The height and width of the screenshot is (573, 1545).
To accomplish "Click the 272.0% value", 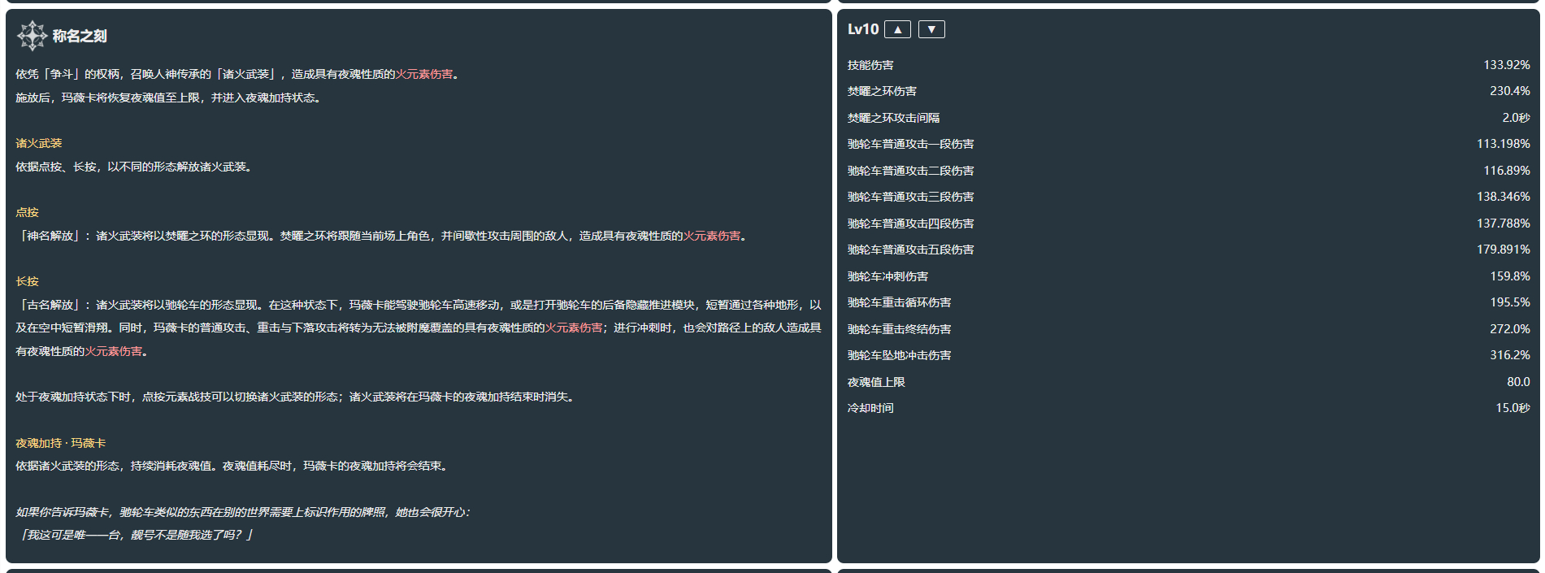I will click(1510, 329).
